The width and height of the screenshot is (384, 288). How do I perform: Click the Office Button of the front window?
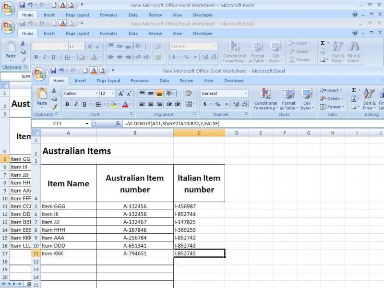tap(39, 73)
